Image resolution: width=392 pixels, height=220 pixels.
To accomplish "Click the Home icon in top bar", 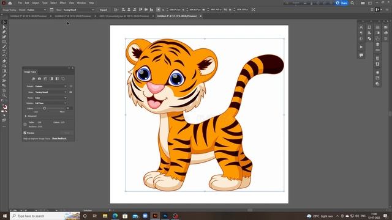I will [x=10, y=3].
